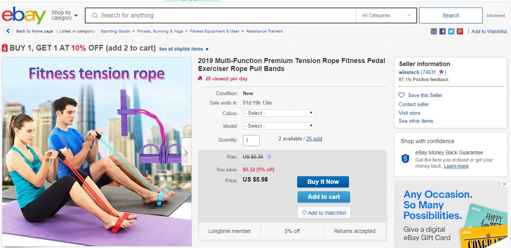Go to Resistance Trainers breadcrumb
Screen dimensions: 511x248
pos(264,31)
